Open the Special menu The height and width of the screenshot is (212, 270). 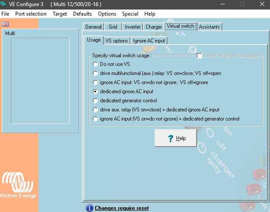[130, 14]
